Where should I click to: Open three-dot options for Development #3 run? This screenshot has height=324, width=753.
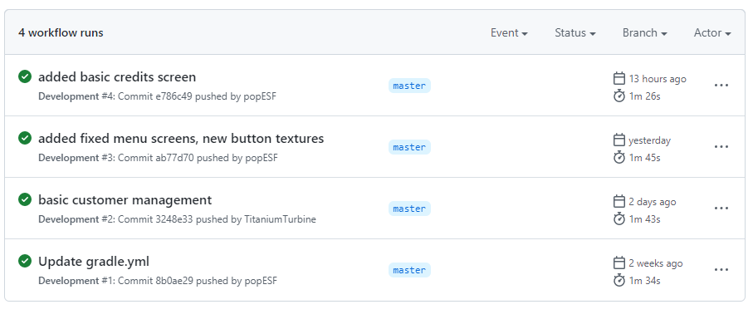(x=721, y=146)
